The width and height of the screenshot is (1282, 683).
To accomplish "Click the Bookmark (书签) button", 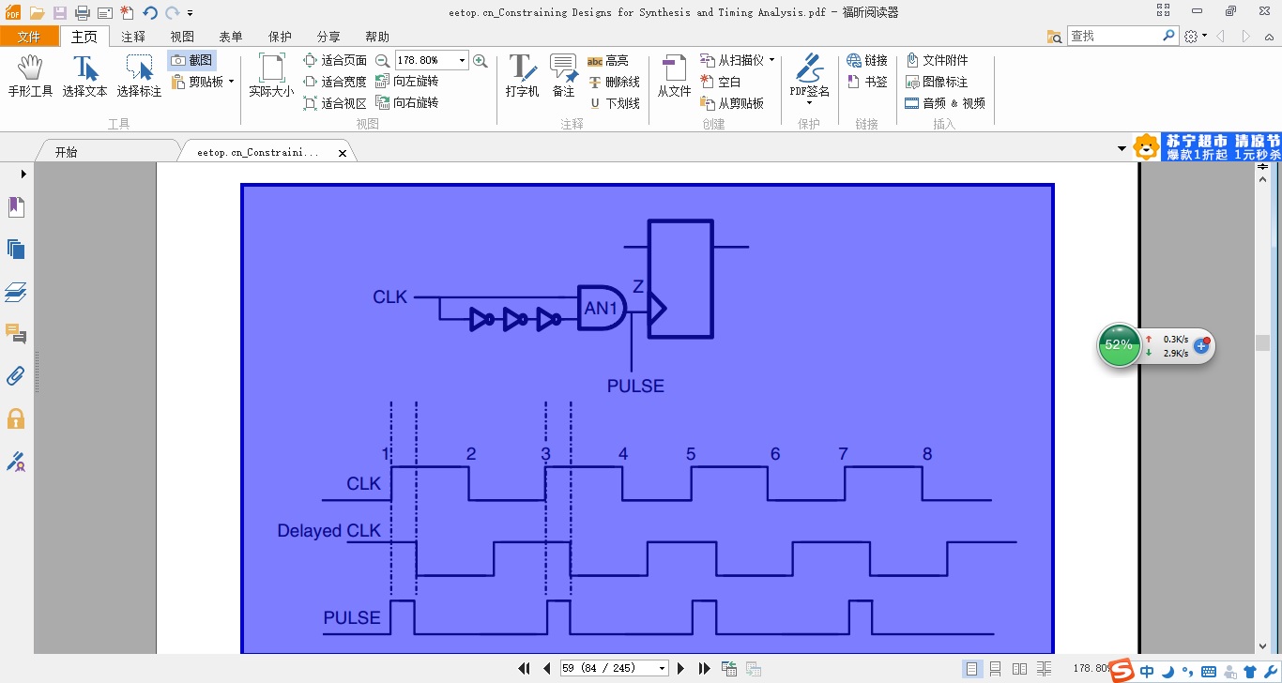I will [867, 82].
